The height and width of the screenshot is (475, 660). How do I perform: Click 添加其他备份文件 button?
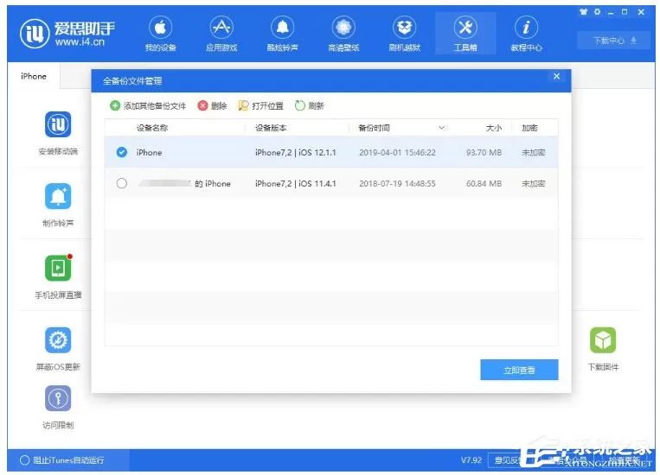pyautogui.click(x=148, y=106)
